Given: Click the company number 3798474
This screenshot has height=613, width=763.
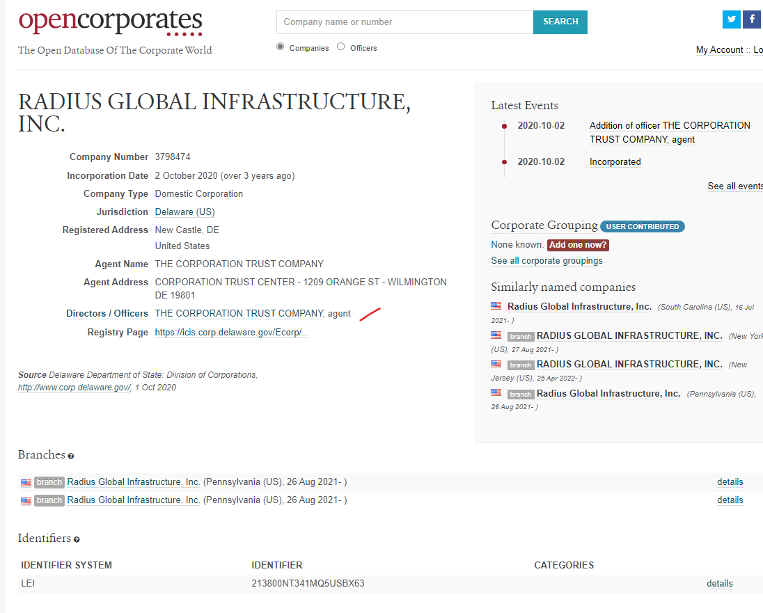Looking at the screenshot, I should [x=173, y=157].
